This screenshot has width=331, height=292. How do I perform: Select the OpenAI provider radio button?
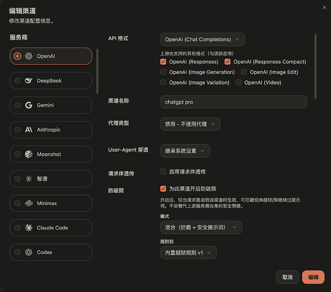pos(18,56)
